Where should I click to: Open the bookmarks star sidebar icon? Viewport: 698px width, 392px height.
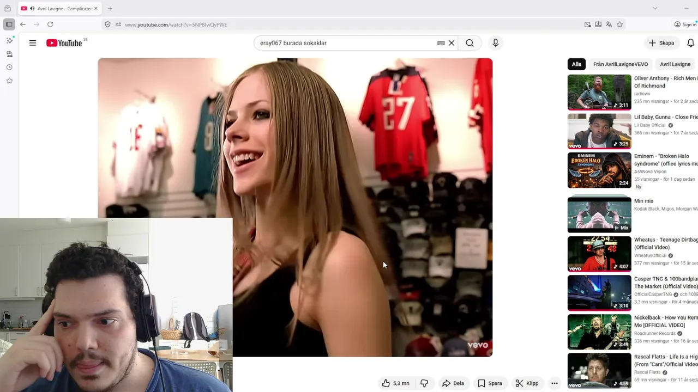click(x=9, y=81)
